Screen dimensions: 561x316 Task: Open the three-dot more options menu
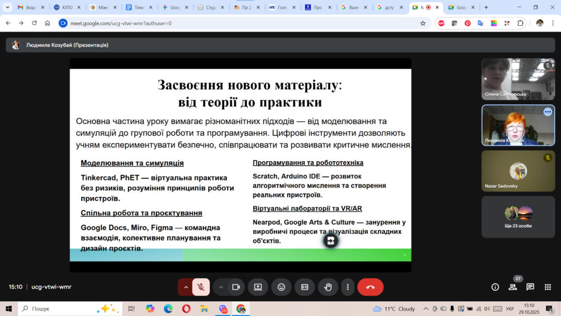pos(347,287)
